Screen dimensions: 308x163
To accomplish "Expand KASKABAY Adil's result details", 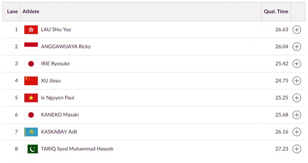I will 297,132.
